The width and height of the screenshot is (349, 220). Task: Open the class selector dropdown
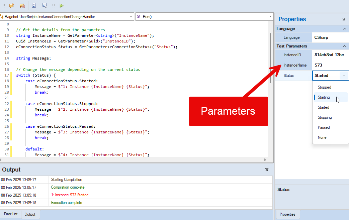131,16
